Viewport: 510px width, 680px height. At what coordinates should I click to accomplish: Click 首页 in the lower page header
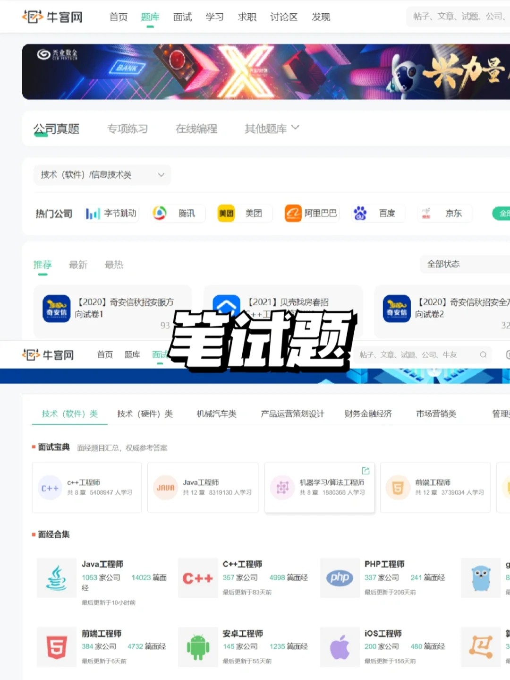pos(105,355)
